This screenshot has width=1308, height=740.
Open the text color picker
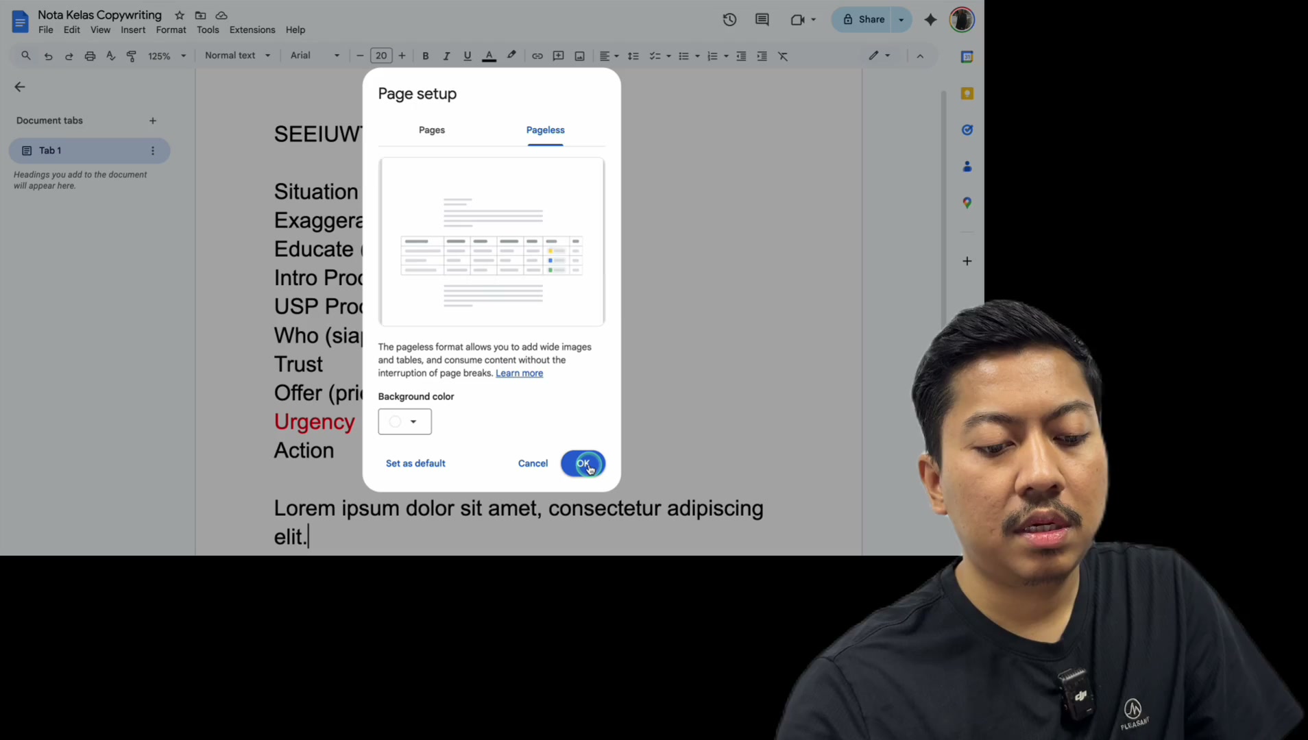click(489, 56)
